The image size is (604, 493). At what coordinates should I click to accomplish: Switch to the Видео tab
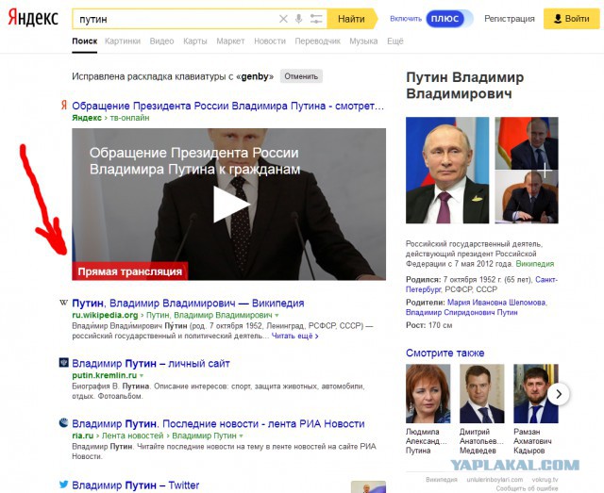pyautogui.click(x=161, y=41)
